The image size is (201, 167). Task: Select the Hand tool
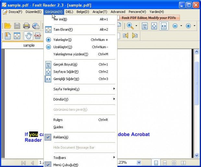(x=28, y=36)
